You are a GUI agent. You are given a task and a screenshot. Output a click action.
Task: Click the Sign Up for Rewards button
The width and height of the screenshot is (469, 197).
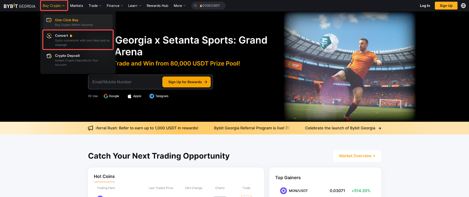point(187,82)
